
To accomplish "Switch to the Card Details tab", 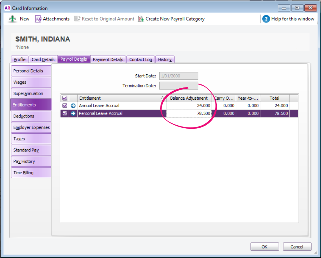I will click(43, 59).
